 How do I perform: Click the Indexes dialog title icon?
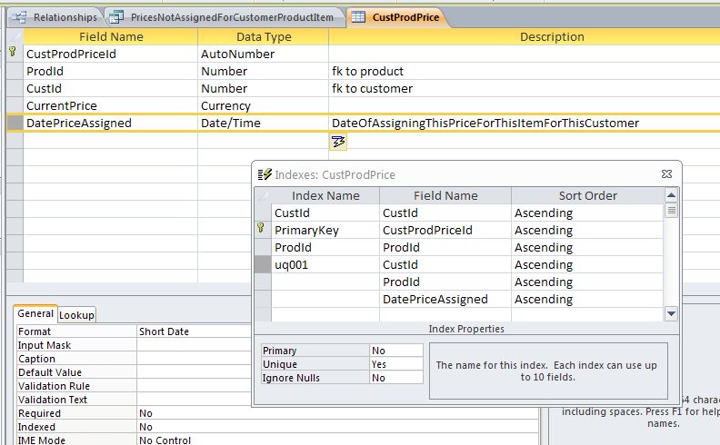pyautogui.click(x=265, y=174)
